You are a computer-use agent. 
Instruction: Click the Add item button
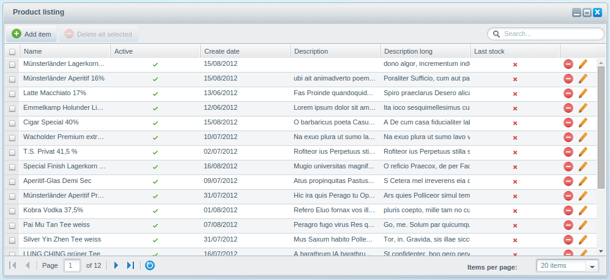tap(32, 34)
